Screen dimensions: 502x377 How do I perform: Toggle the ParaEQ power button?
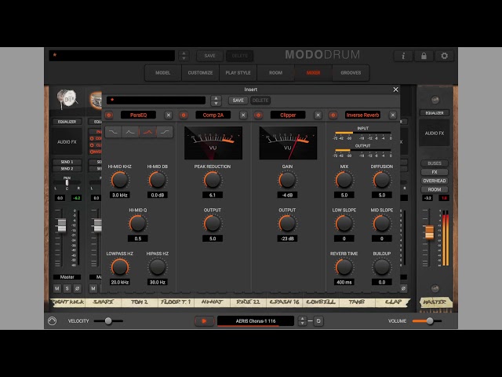coord(109,115)
